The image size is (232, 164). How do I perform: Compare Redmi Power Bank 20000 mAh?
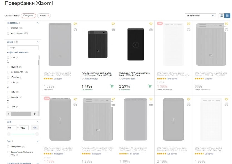point(189,104)
